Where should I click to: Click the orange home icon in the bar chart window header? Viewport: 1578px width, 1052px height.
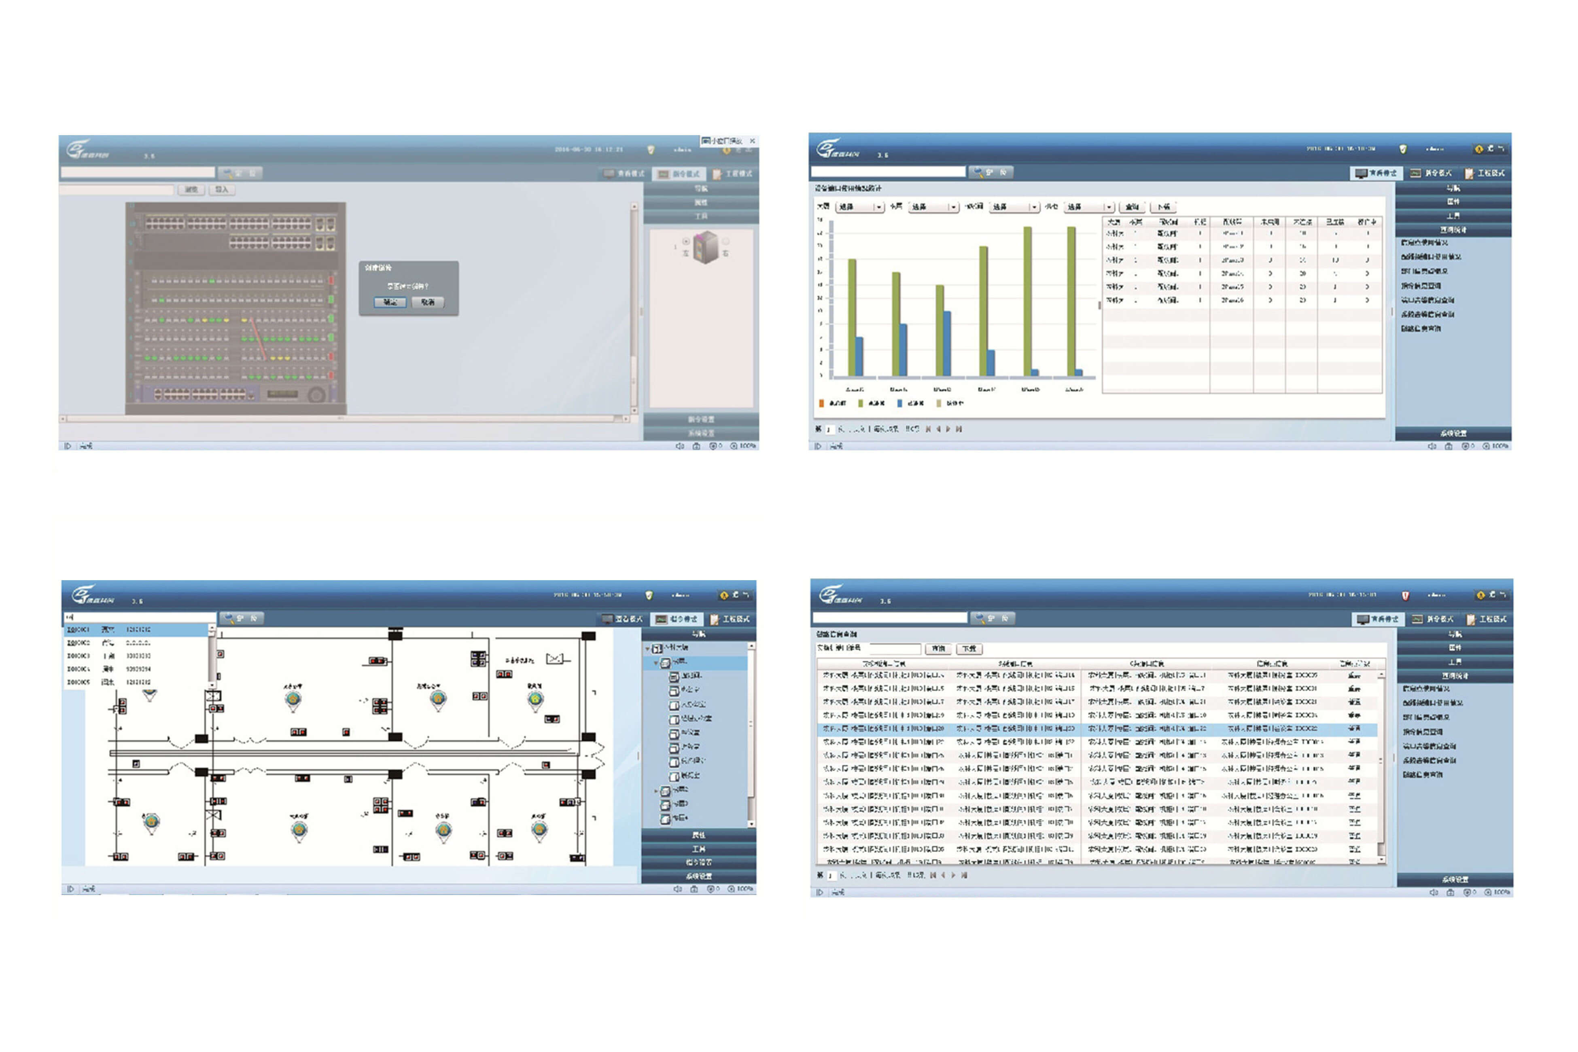(1479, 149)
